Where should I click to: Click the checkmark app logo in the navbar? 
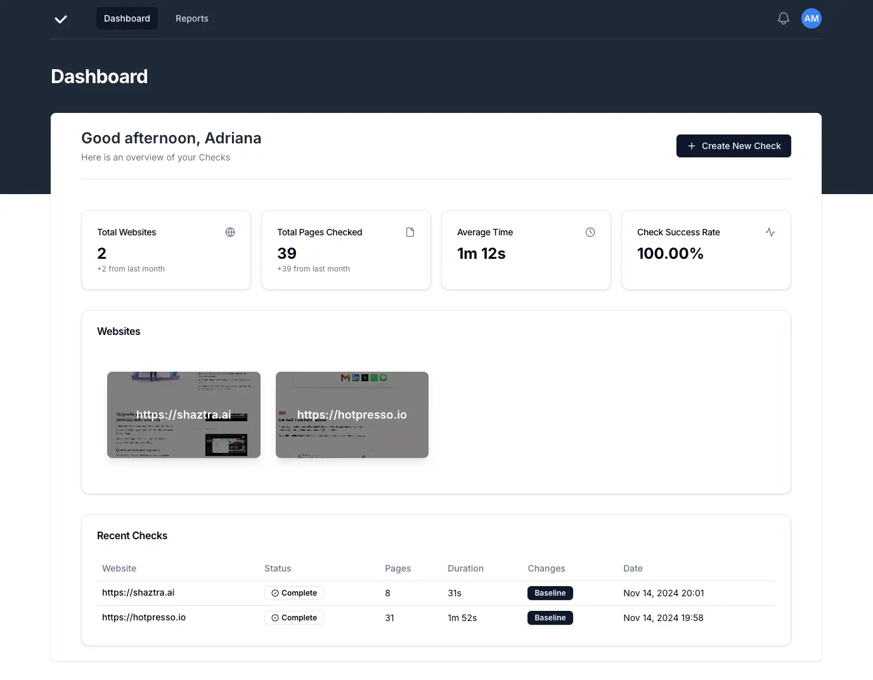(61, 18)
